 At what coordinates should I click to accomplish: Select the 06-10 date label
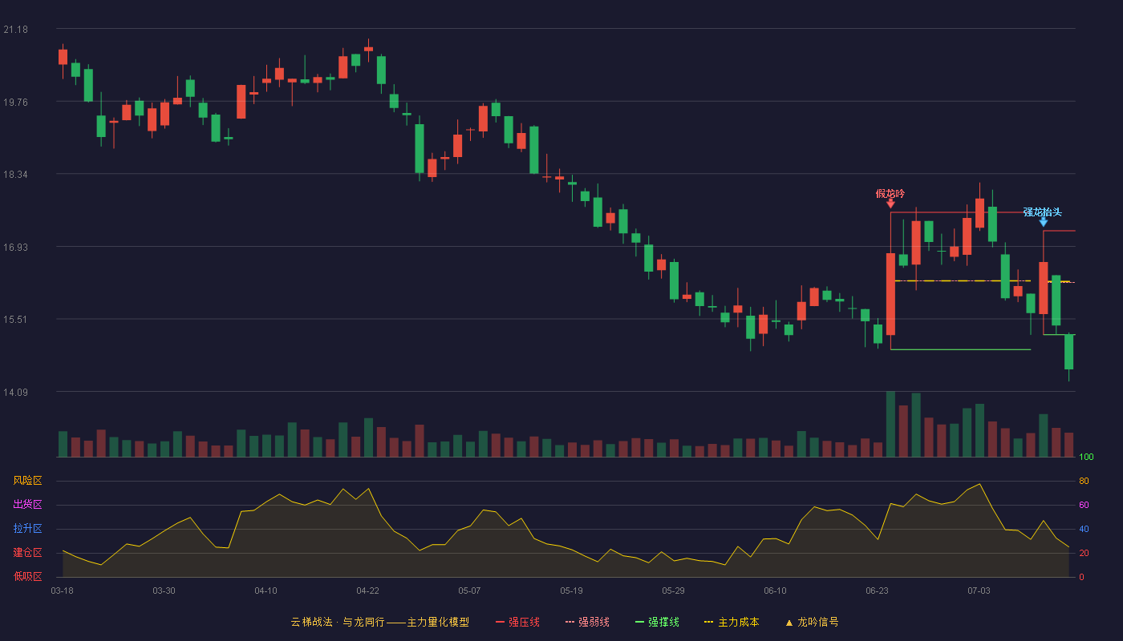(x=775, y=591)
